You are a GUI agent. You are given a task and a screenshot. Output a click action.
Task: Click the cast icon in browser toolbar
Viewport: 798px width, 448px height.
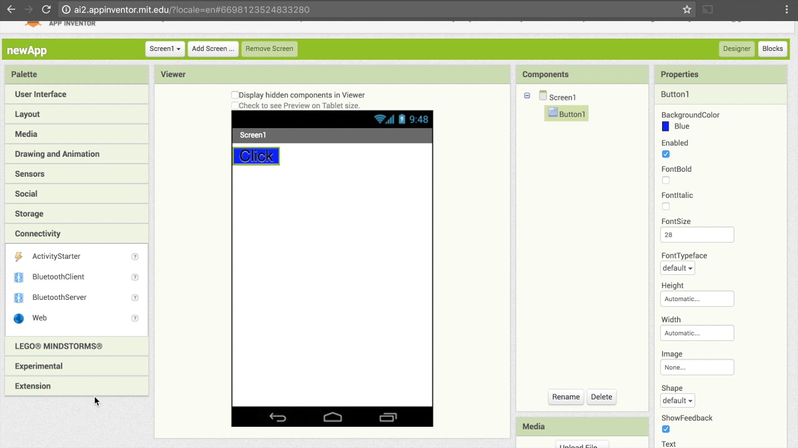(708, 9)
